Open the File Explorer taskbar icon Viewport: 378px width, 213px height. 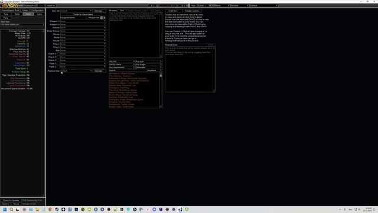tap(37, 209)
